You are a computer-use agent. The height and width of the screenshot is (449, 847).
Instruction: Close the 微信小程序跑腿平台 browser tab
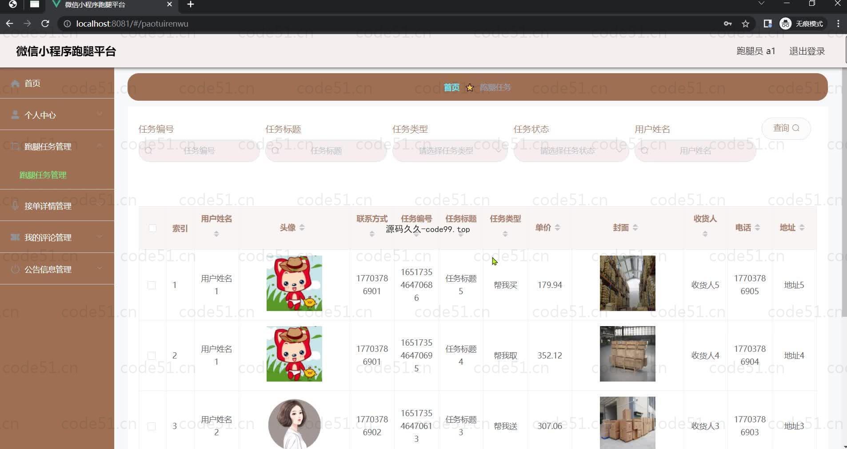pos(169,4)
